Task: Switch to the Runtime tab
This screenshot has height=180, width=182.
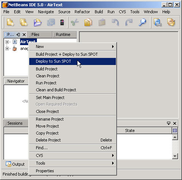Action: pyautogui.click(x=65, y=34)
